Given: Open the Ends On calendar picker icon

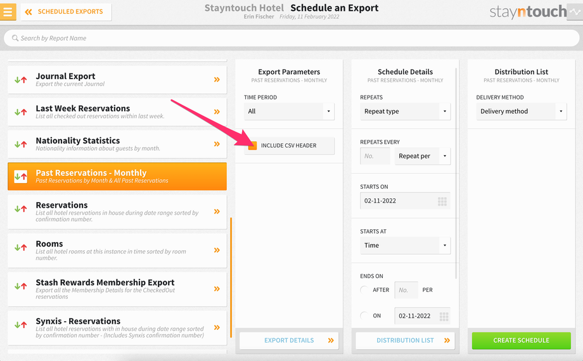Looking at the screenshot, I should coord(444,317).
